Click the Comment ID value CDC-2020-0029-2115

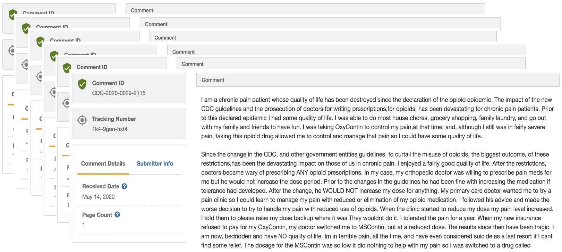[119, 93]
